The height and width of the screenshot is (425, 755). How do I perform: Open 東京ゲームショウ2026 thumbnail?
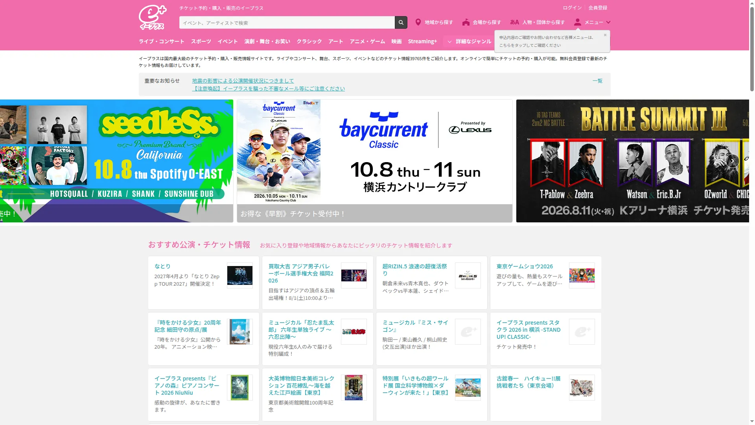tap(582, 275)
